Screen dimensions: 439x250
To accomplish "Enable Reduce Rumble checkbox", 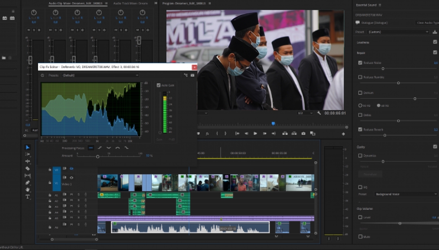I will pos(360,77).
